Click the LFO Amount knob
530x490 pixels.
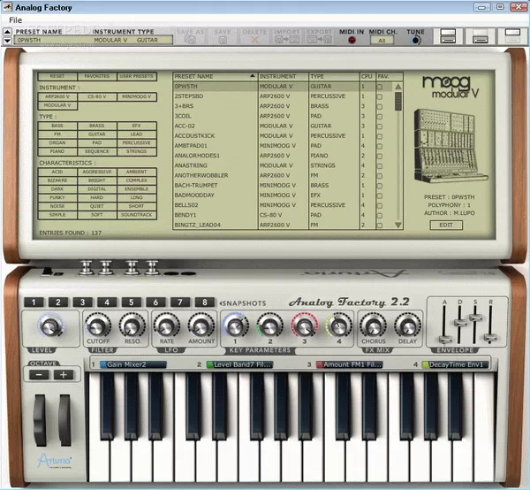pos(201,326)
